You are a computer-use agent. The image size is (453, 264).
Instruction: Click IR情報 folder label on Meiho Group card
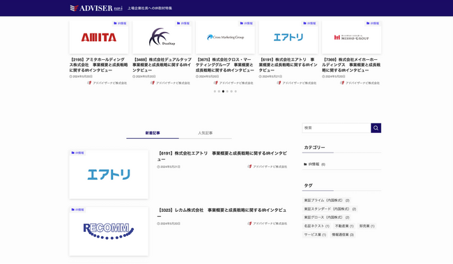click(x=373, y=23)
